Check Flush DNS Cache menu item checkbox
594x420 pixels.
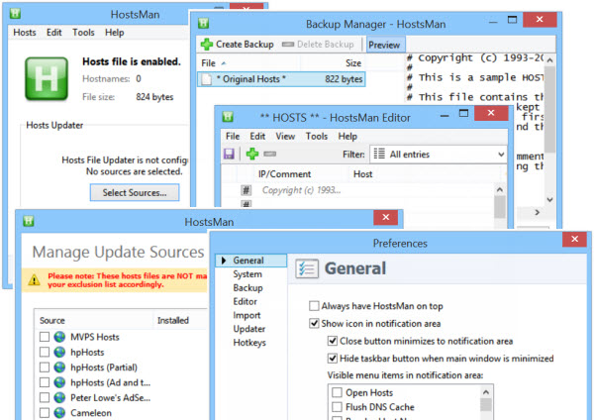(337, 407)
